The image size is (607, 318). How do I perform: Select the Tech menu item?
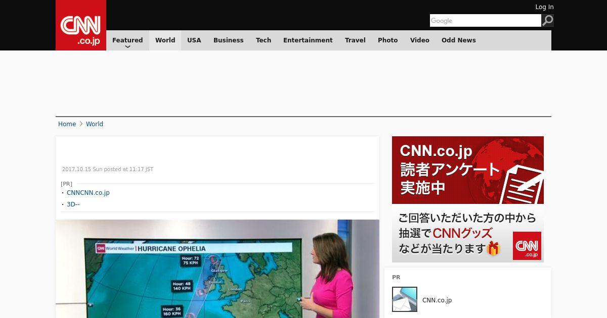pyautogui.click(x=264, y=40)
